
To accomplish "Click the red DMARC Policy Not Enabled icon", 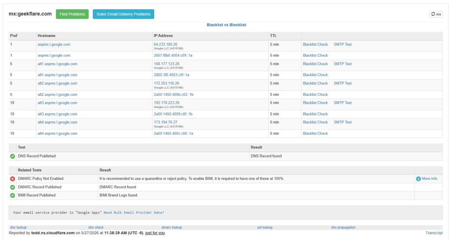I will coord(12,179).
